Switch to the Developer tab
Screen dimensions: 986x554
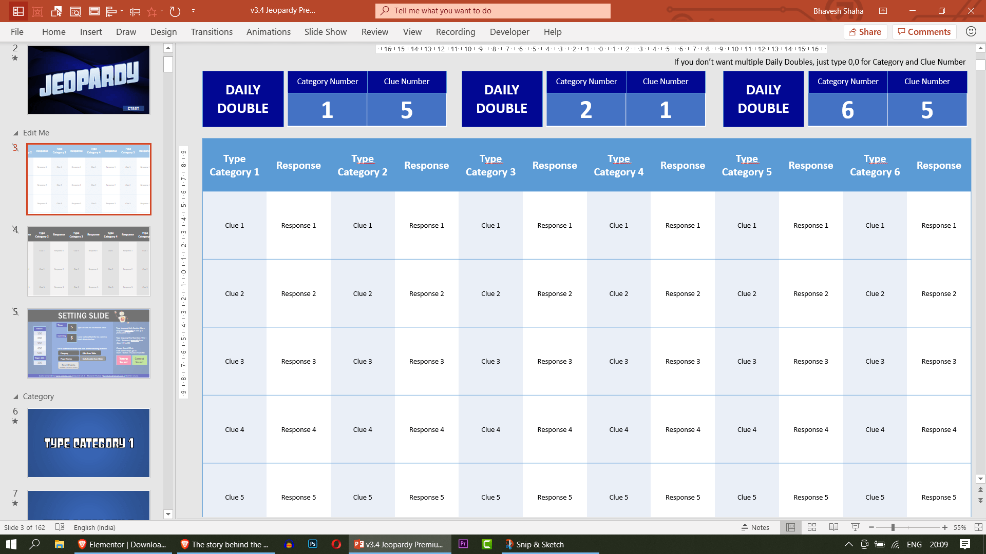[x=509, y=31]
